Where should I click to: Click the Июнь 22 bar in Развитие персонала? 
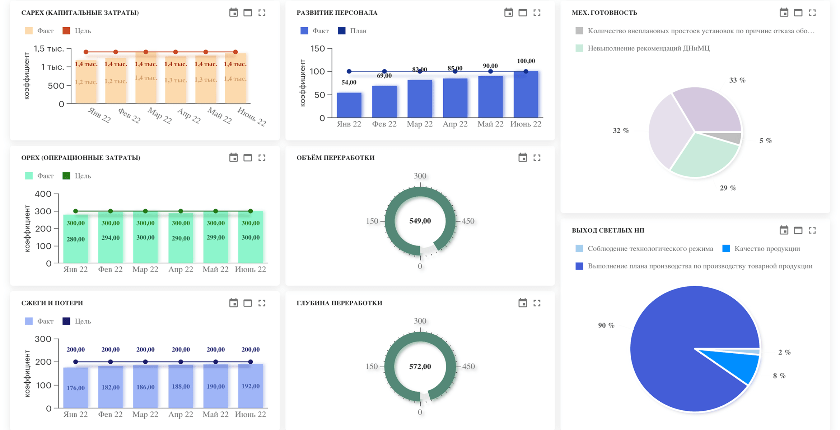point(526,94)
